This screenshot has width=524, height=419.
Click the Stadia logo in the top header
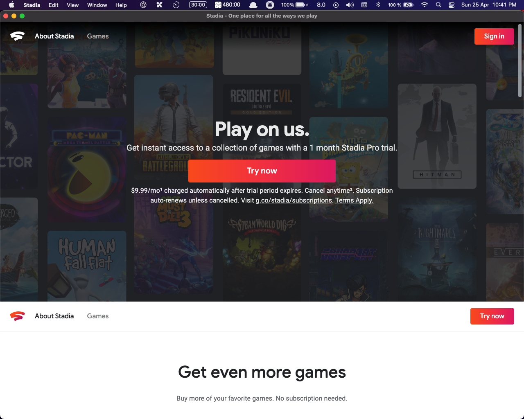[x=18, y=36]
